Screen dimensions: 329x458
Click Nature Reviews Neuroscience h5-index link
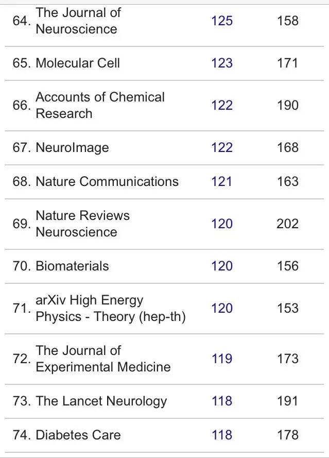222,224
